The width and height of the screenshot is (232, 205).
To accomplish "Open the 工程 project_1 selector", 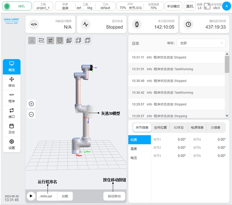I will tap(43, 6).
